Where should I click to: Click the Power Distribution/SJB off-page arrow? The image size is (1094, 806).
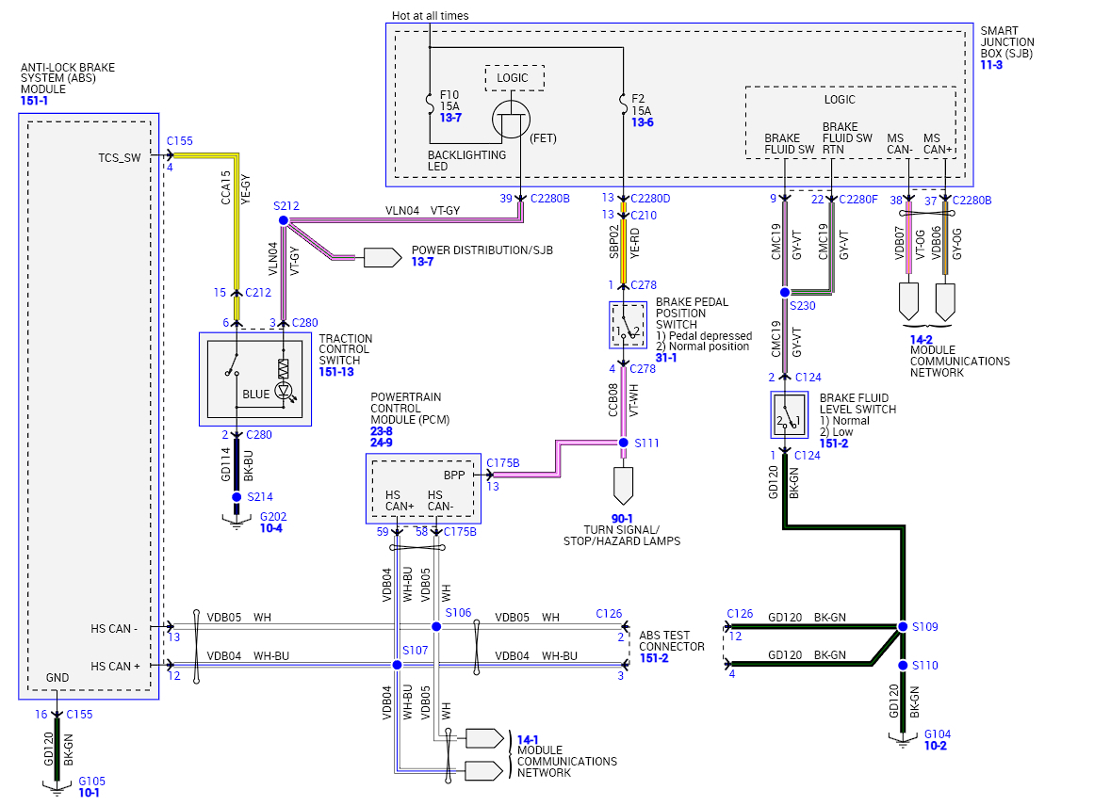(x=383, y=257)
